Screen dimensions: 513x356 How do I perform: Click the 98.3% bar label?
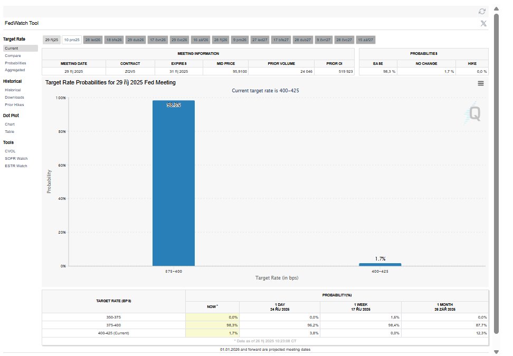174,105
